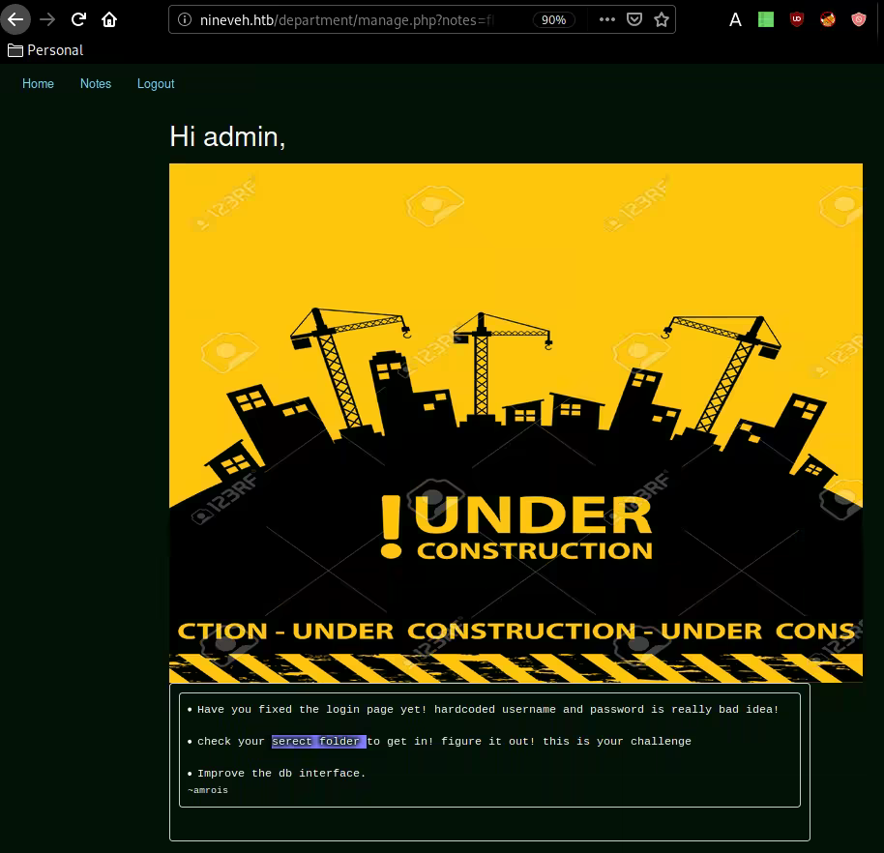Log out using the Logout link
The height and width of the screenshot is (853, 884).
pos(156,84)
